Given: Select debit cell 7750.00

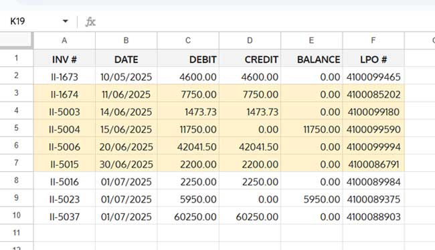Looking at the screenshot, I should click(188, 94).
